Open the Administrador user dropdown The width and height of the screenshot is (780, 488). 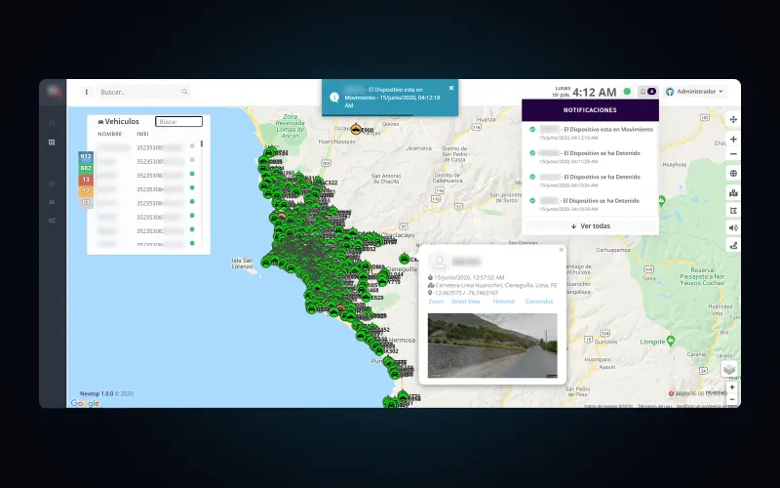pyautogui.click(x=695, y=92)
